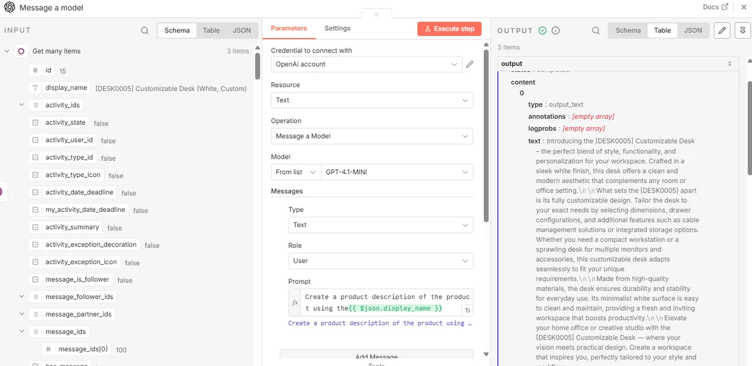Screen dimensions: 752x366
Task: Collapse the message_partner_ids array
Action: click(x=22, y=314)
